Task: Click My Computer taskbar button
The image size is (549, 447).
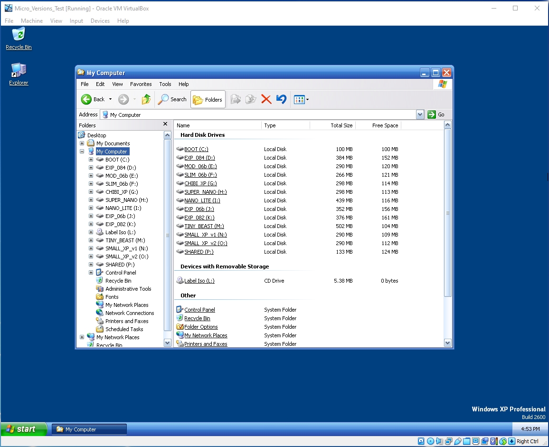Action: pos(89,429)
